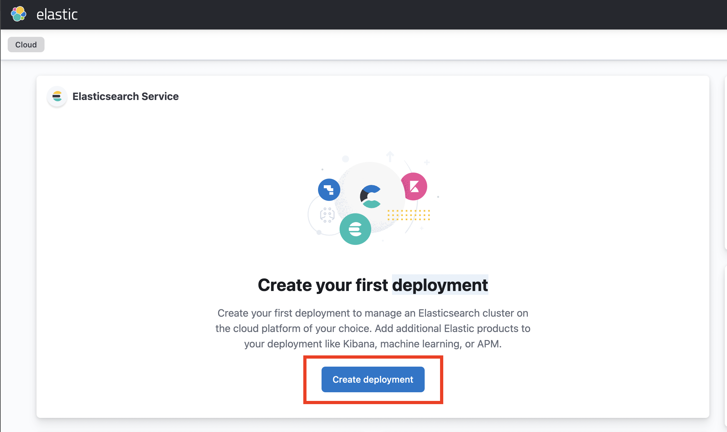
Task: Click the small plus sign near Kibana
Action: (427, 162)
